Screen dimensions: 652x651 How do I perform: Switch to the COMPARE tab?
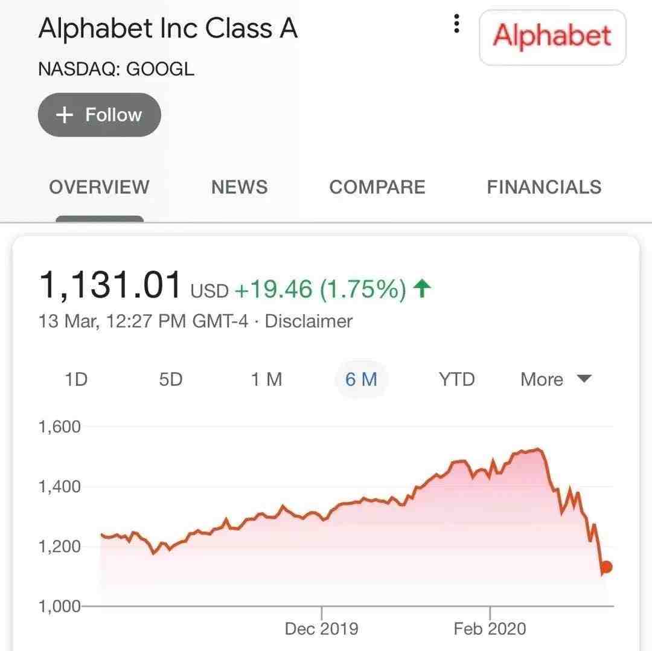tap(377, 187)
